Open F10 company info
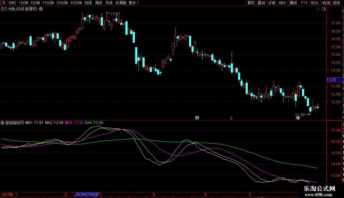Screen dimensions: 344x198 tap(304, 3)
